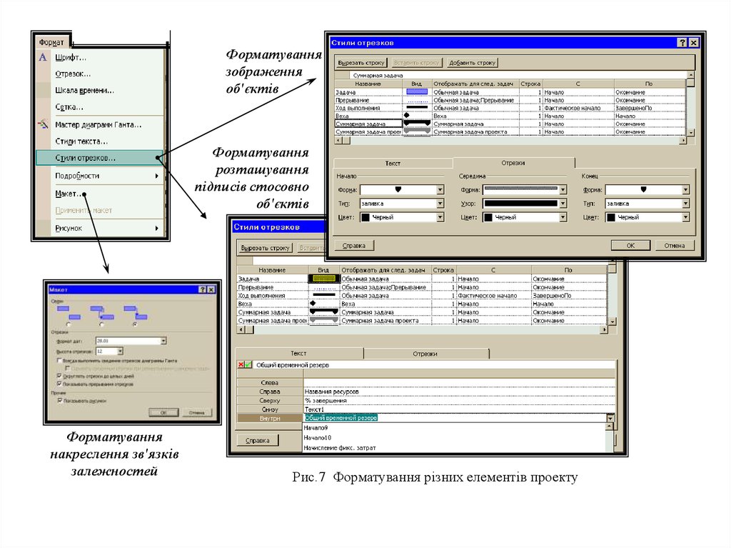
Task: Click the down scroll arrow of front Стили отрезков table
Action: click(x=690, y=132)
